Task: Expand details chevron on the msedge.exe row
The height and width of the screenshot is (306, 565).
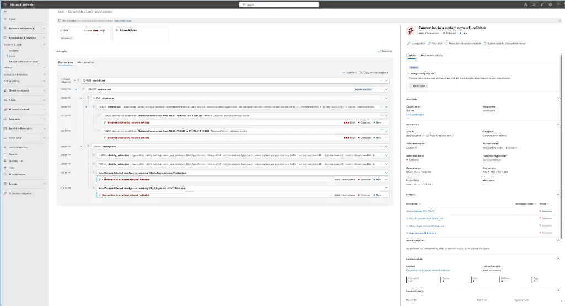Action: tap(386, 147)
